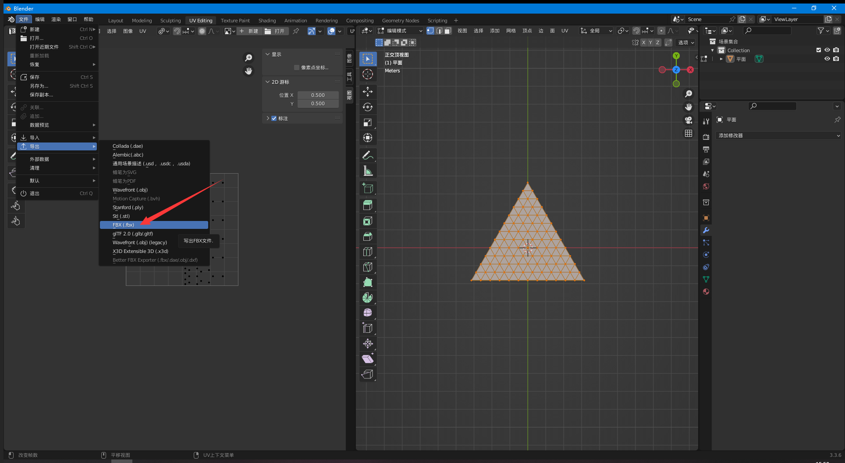Switch to the Modeling workspace tab
The width and height of the screenshot is (845, 463).
(142, 21)
